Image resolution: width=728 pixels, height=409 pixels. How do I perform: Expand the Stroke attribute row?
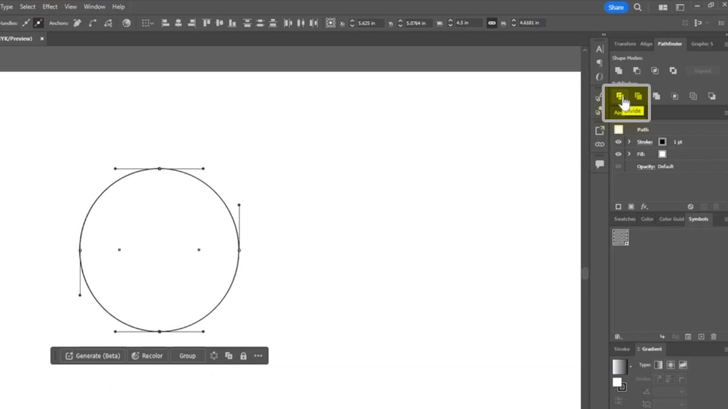pyautogui.click(x=629, y=142)
